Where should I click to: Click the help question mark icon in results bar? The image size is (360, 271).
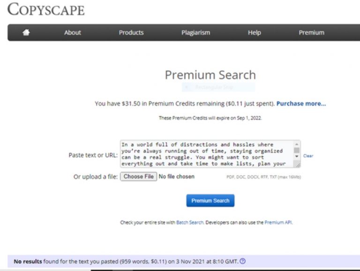tap(243, 261)
